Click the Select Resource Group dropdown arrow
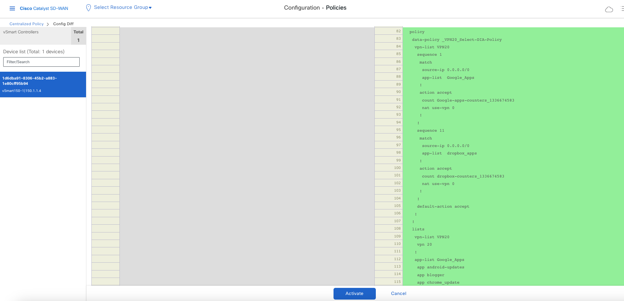This screenshot has width=624, height=301. [x=150, y=8]
